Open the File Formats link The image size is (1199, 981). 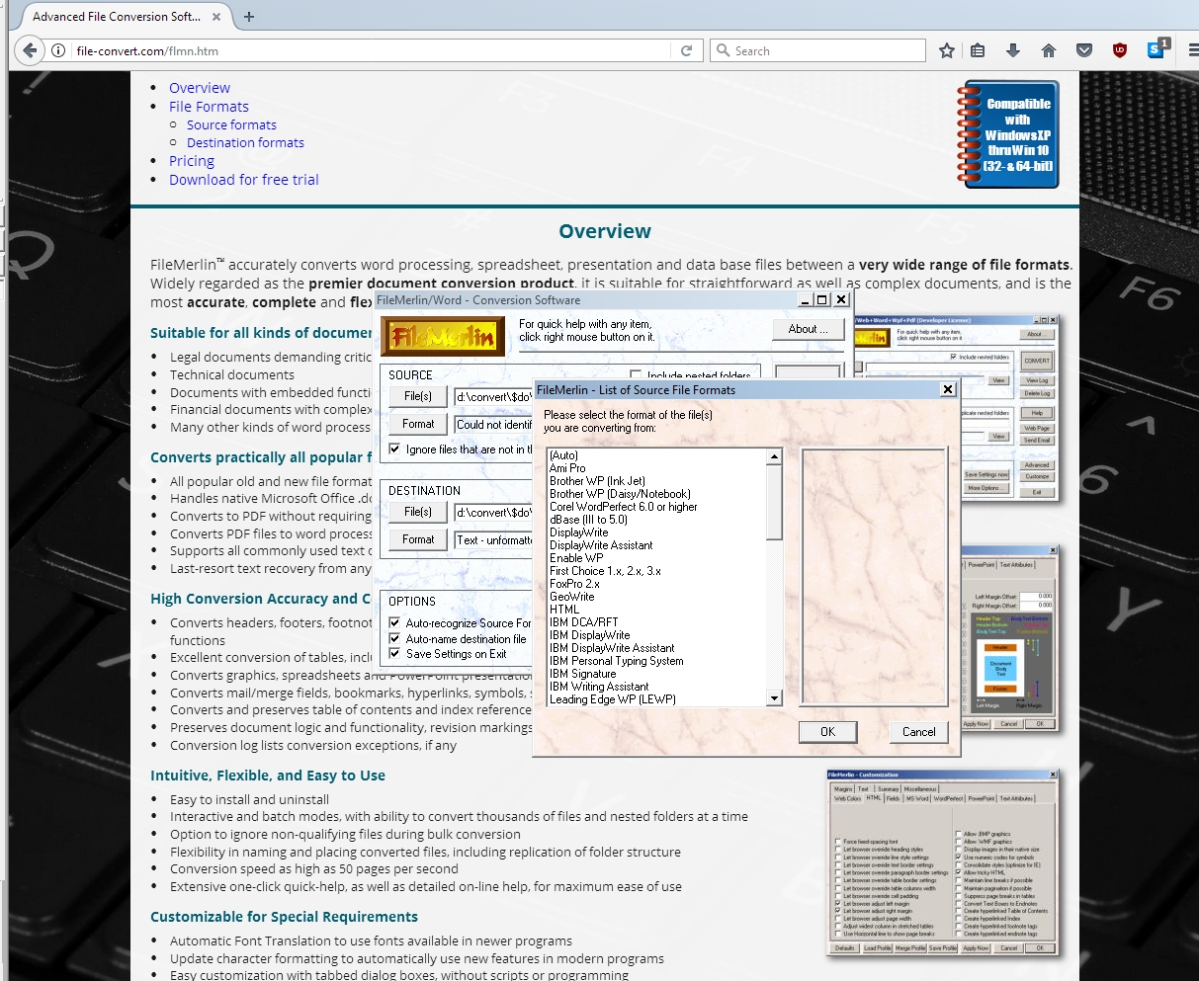point(209,107)
